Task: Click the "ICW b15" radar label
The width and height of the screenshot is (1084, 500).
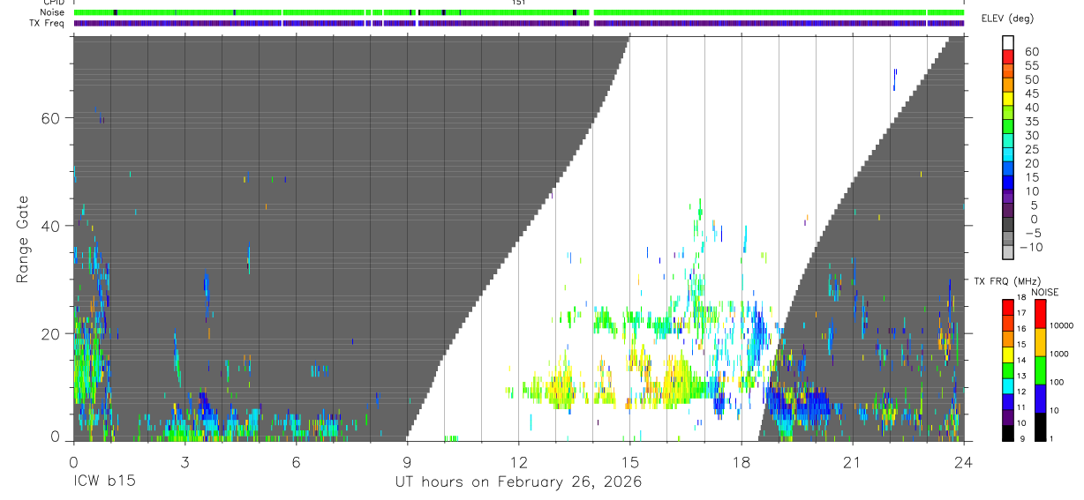Action: click(x=104, y=482)
